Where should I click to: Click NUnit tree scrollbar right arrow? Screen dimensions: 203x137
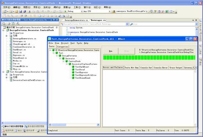(x=98, y=125)
